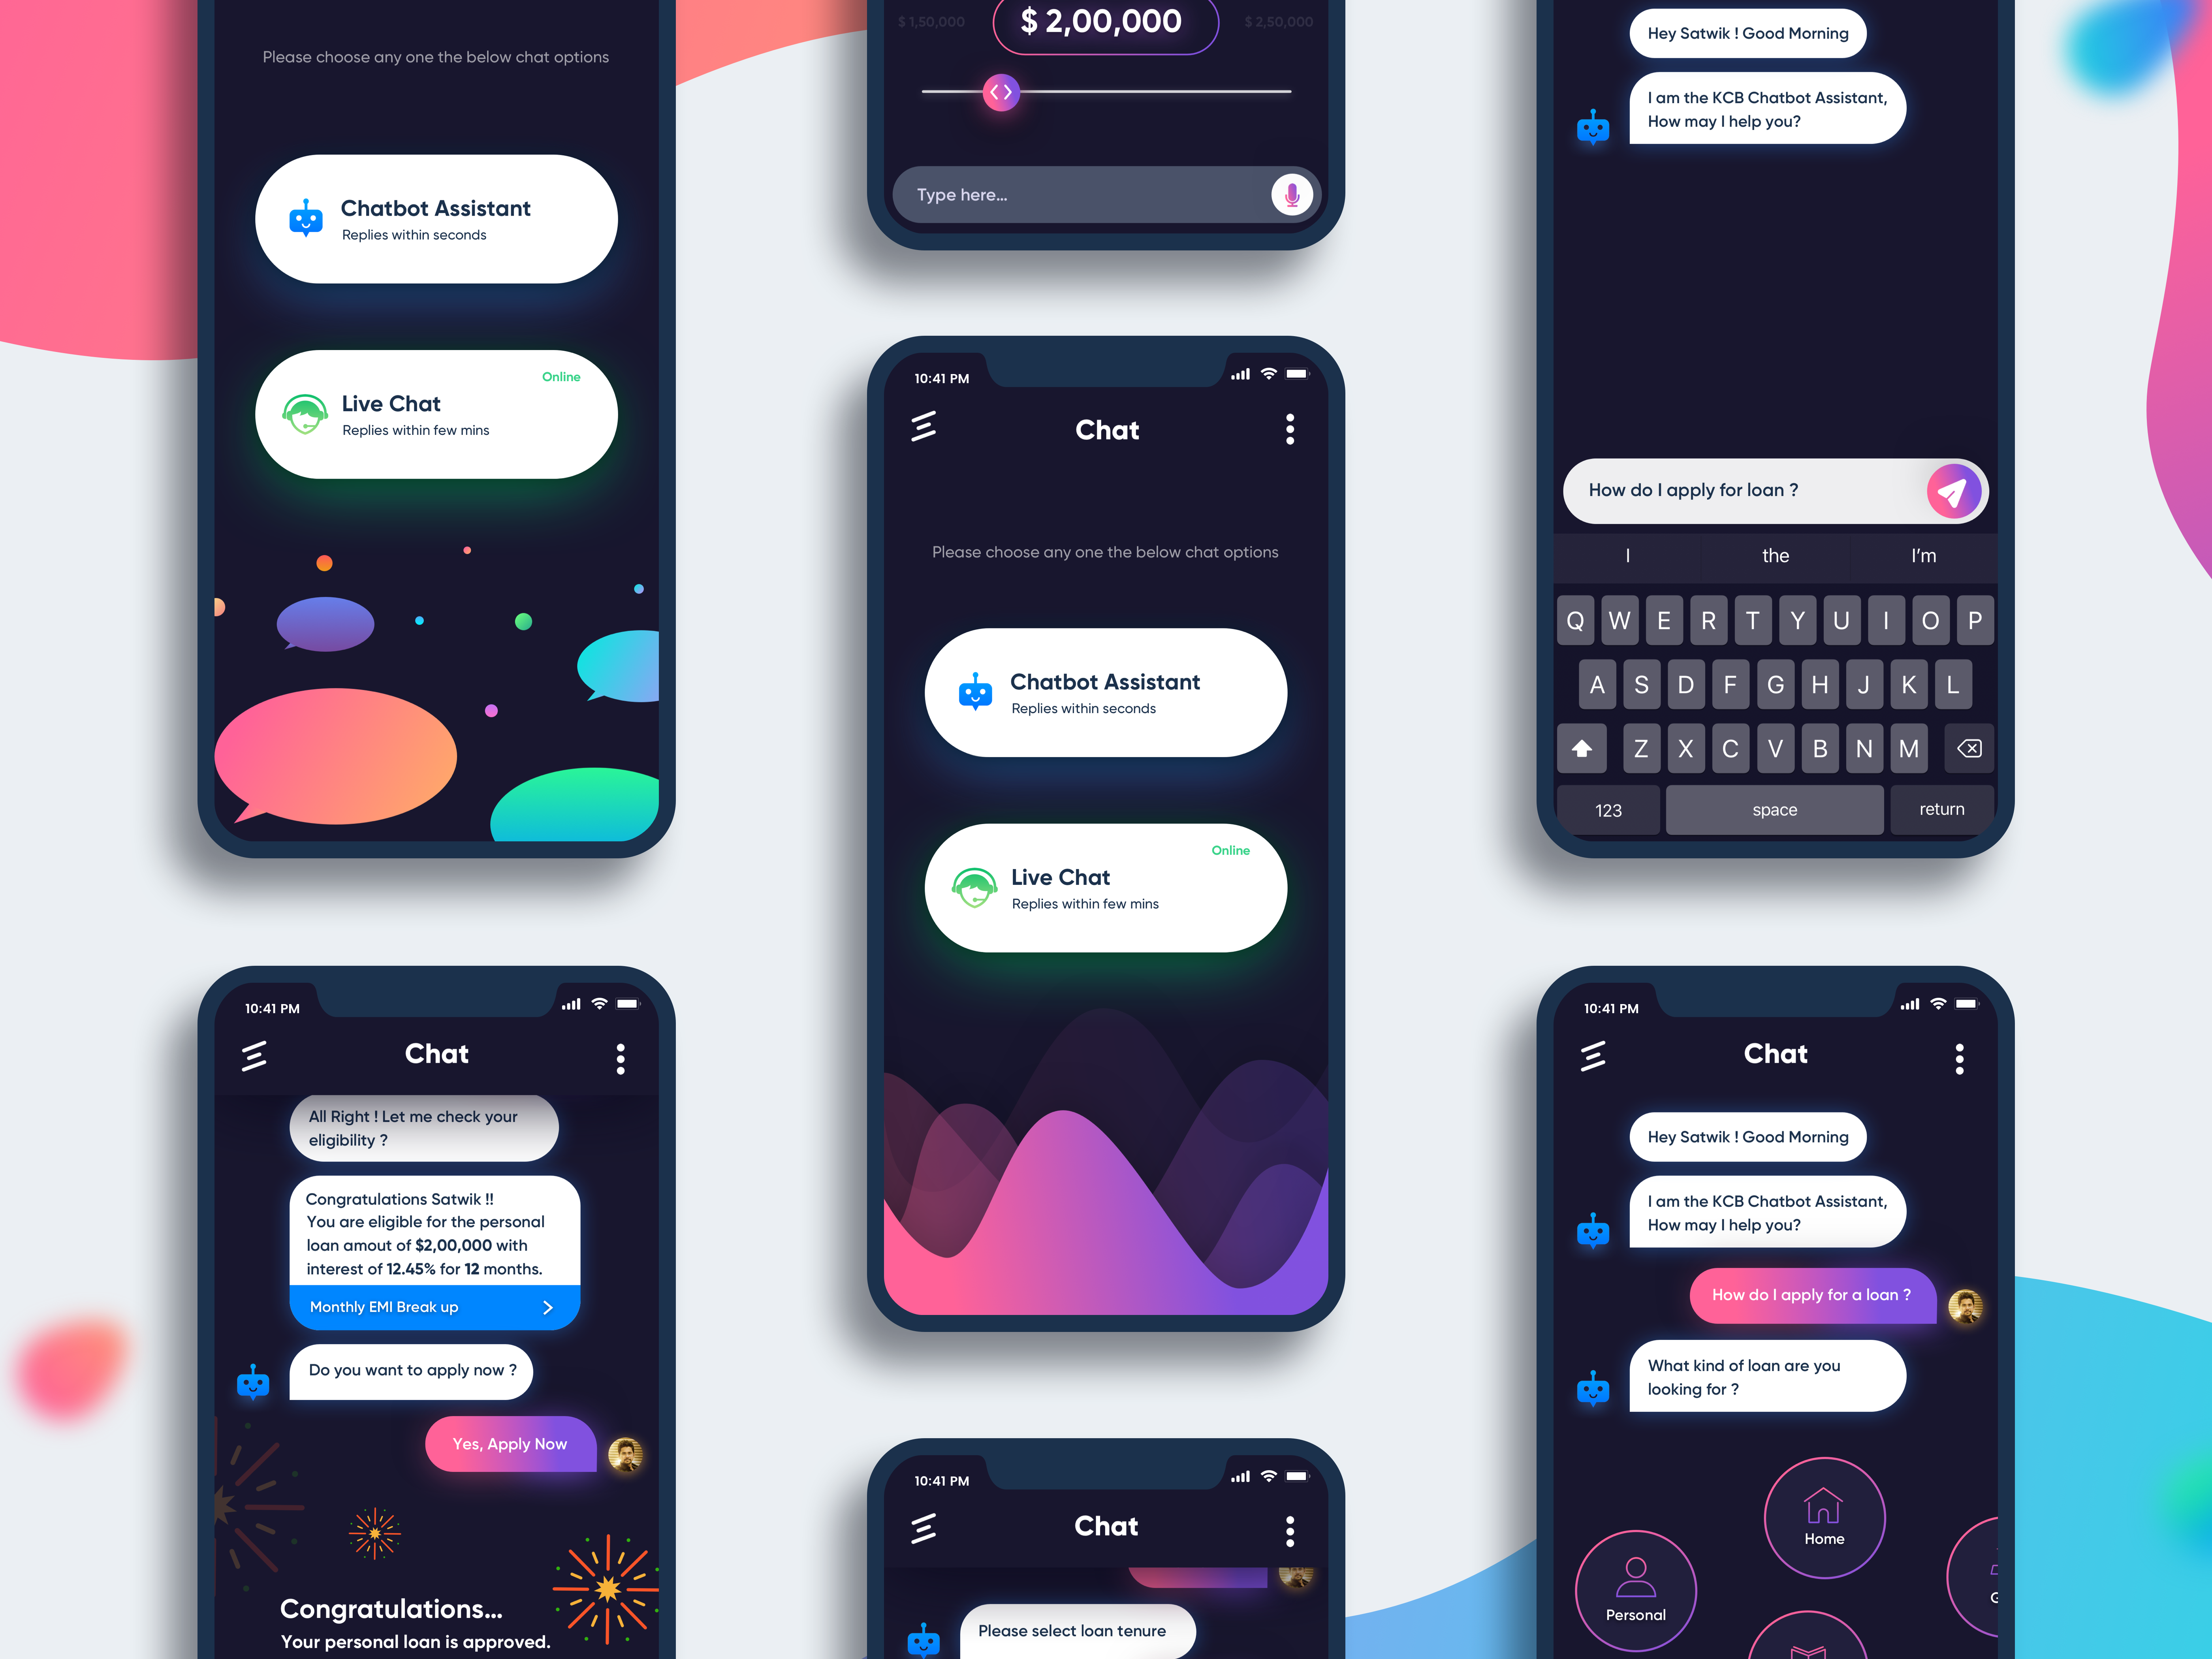Drag the loan amount slider to $2,00,000
Image resolution: width=2212 pixels, height=1659 pixels.
[1001, 92]
